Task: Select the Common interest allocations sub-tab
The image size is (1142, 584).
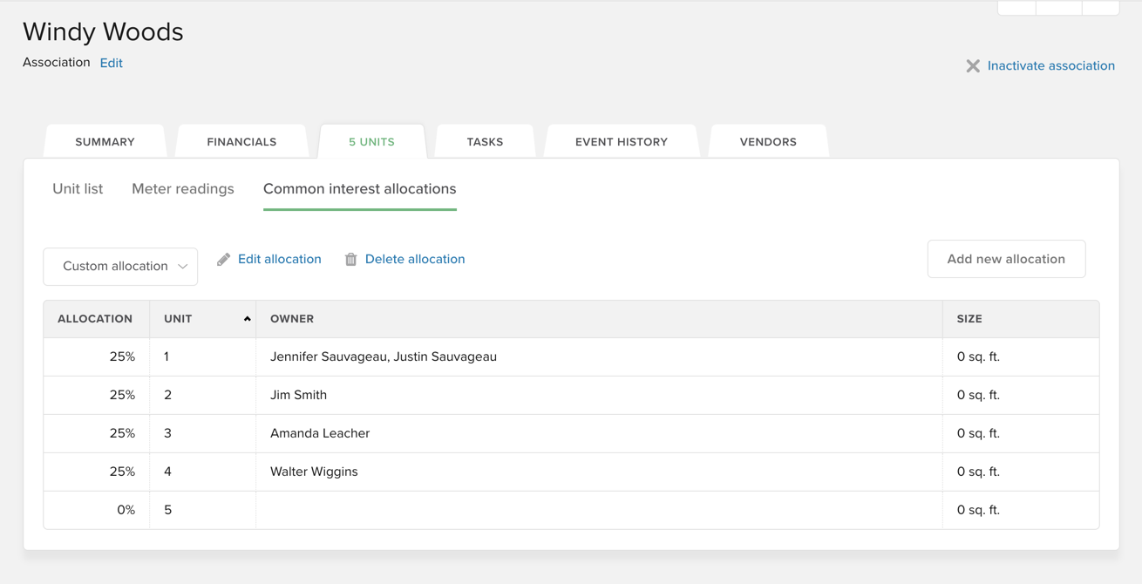Action: coord(359,189)
